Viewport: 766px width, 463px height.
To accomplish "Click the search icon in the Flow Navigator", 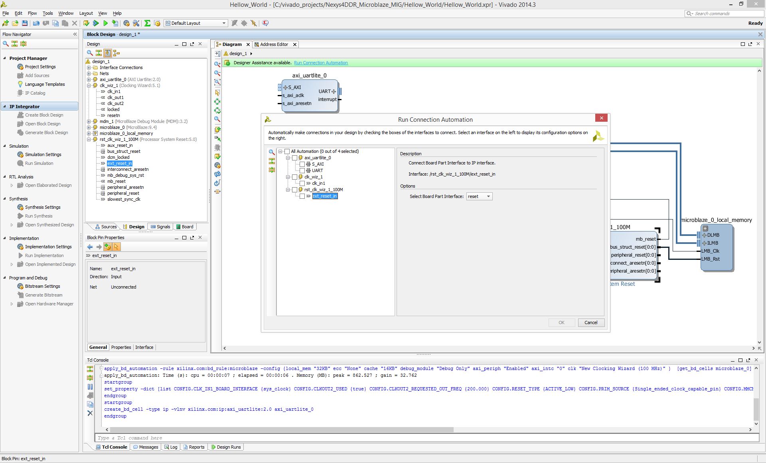I will (6, 44).
